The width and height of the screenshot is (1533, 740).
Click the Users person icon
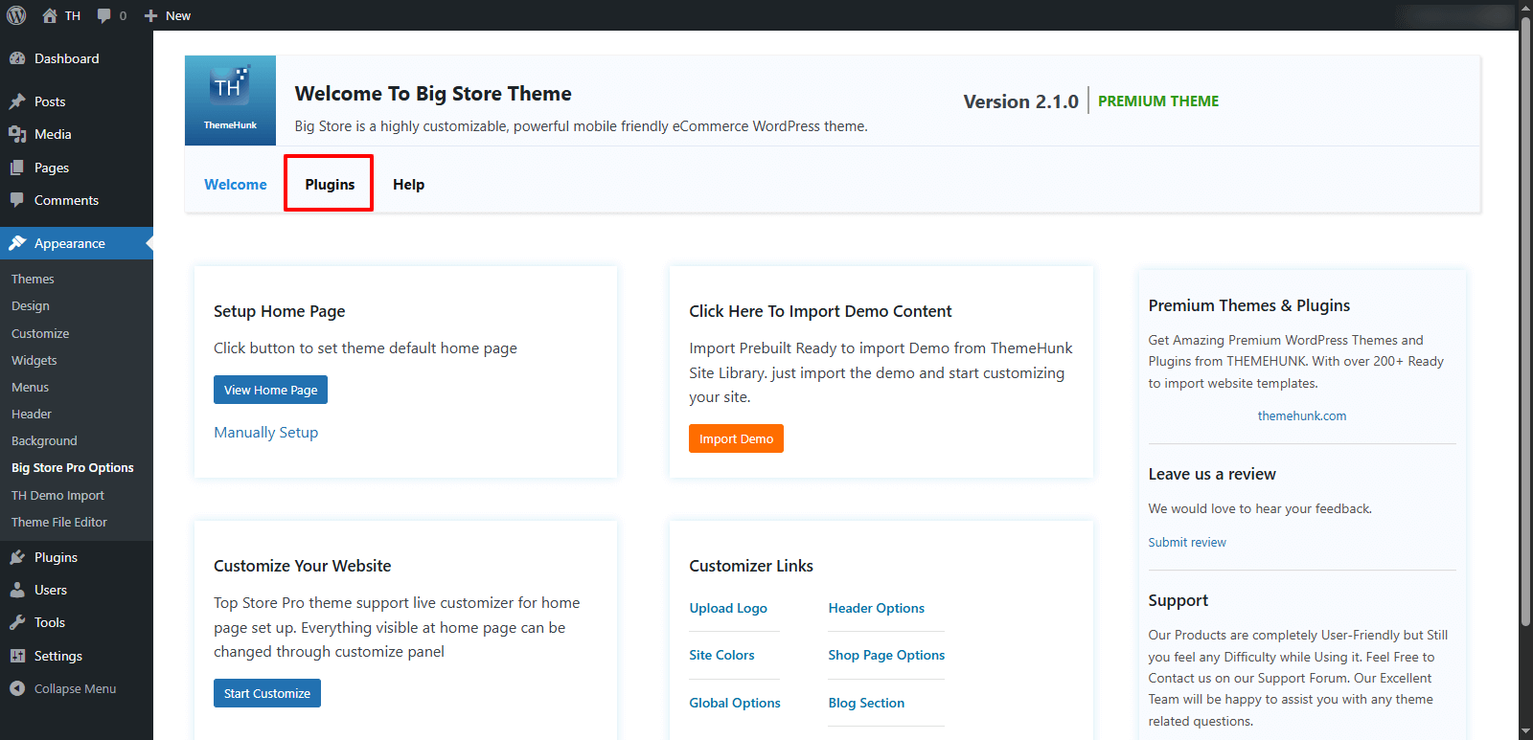click(x=17, y=590)
